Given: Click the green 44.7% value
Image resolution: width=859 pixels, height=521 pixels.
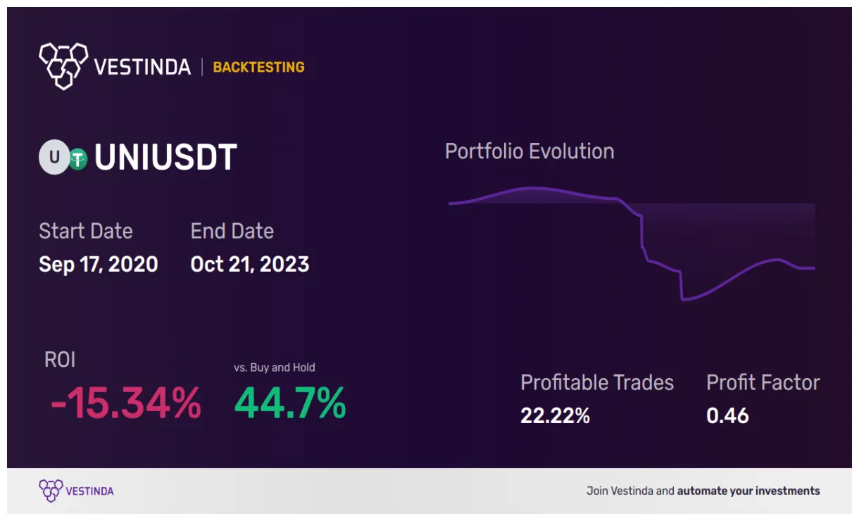Looking at the screenshot, I should click(x=289, y=403).
